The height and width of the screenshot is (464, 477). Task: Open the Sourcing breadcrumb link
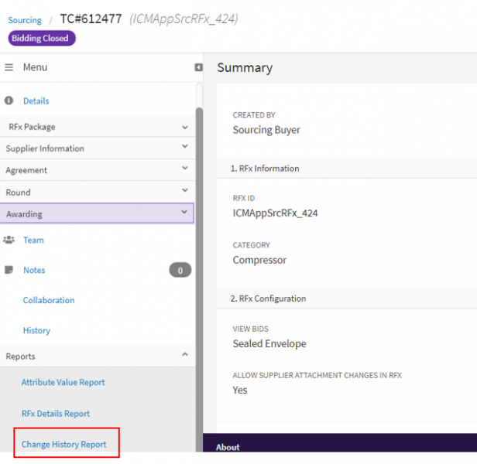coord(25,20)
